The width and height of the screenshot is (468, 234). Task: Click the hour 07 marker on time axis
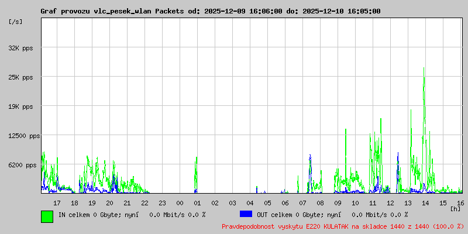[302, 203]
